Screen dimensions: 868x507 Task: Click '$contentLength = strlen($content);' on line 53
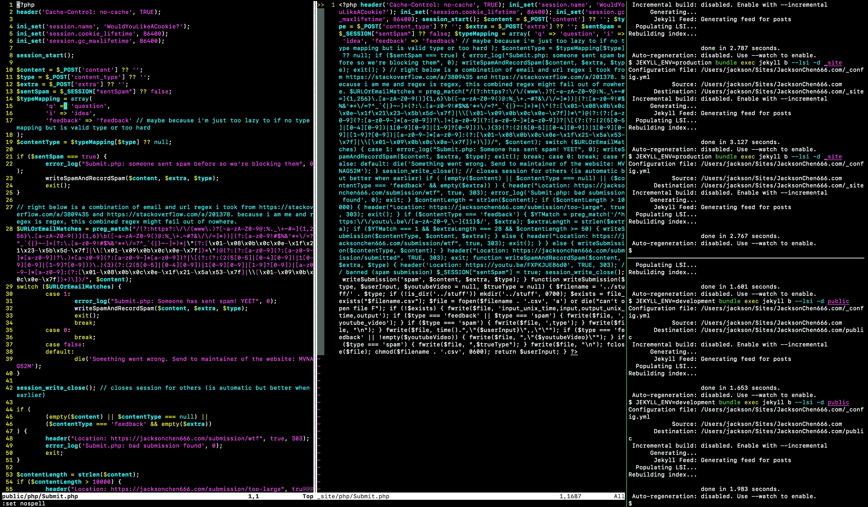tap(78, 475)
